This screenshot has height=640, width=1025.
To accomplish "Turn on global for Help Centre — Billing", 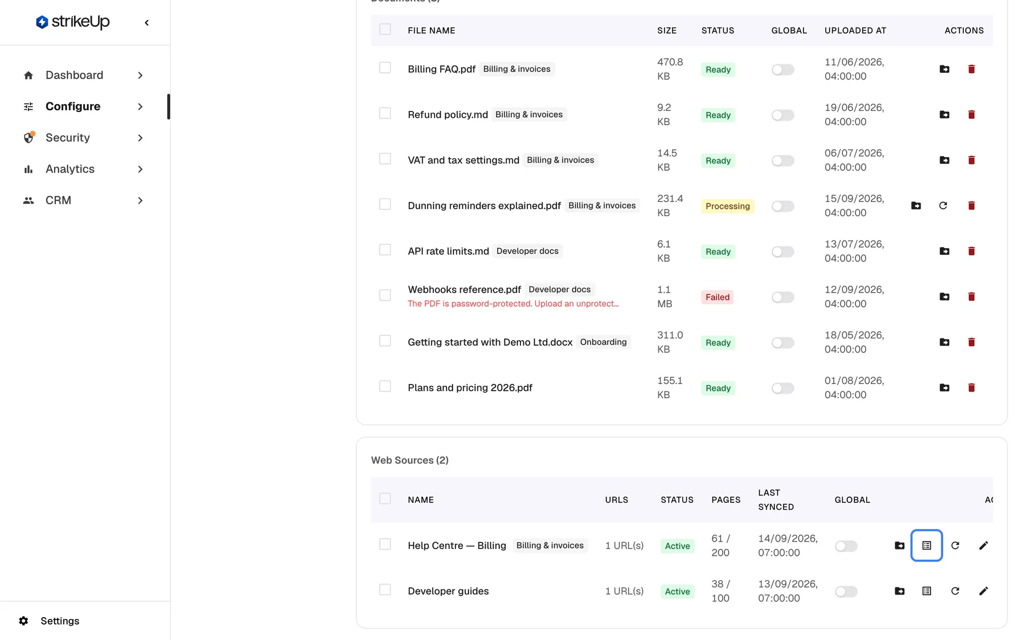I will coord(846,547).
